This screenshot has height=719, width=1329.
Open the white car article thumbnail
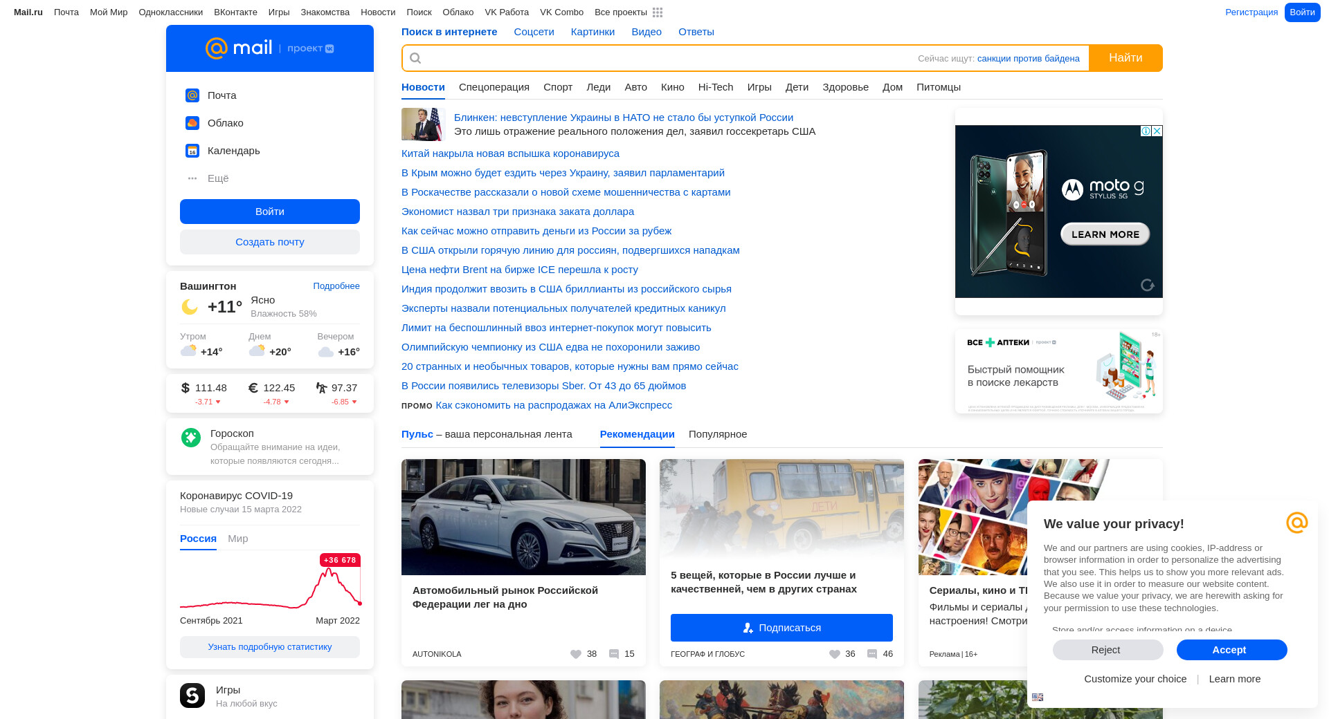click(523, 517)
